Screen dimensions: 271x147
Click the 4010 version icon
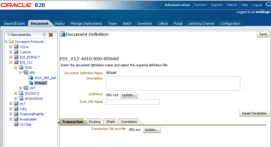21,67
